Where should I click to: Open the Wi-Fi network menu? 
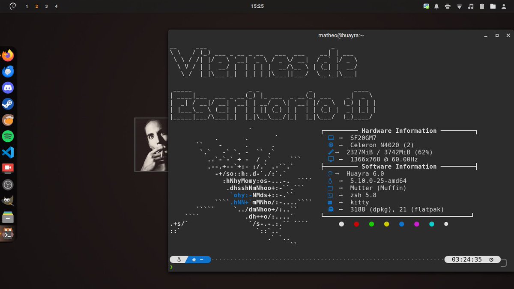[x=460, y=6]
